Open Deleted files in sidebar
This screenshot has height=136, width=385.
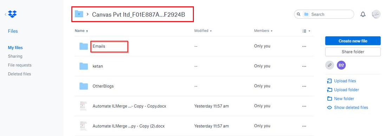coord(19,74)
